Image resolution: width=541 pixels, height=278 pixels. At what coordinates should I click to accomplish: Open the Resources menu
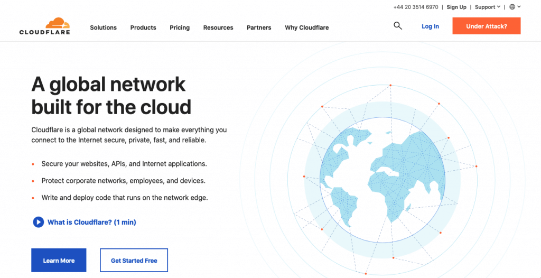click(218, 27)
